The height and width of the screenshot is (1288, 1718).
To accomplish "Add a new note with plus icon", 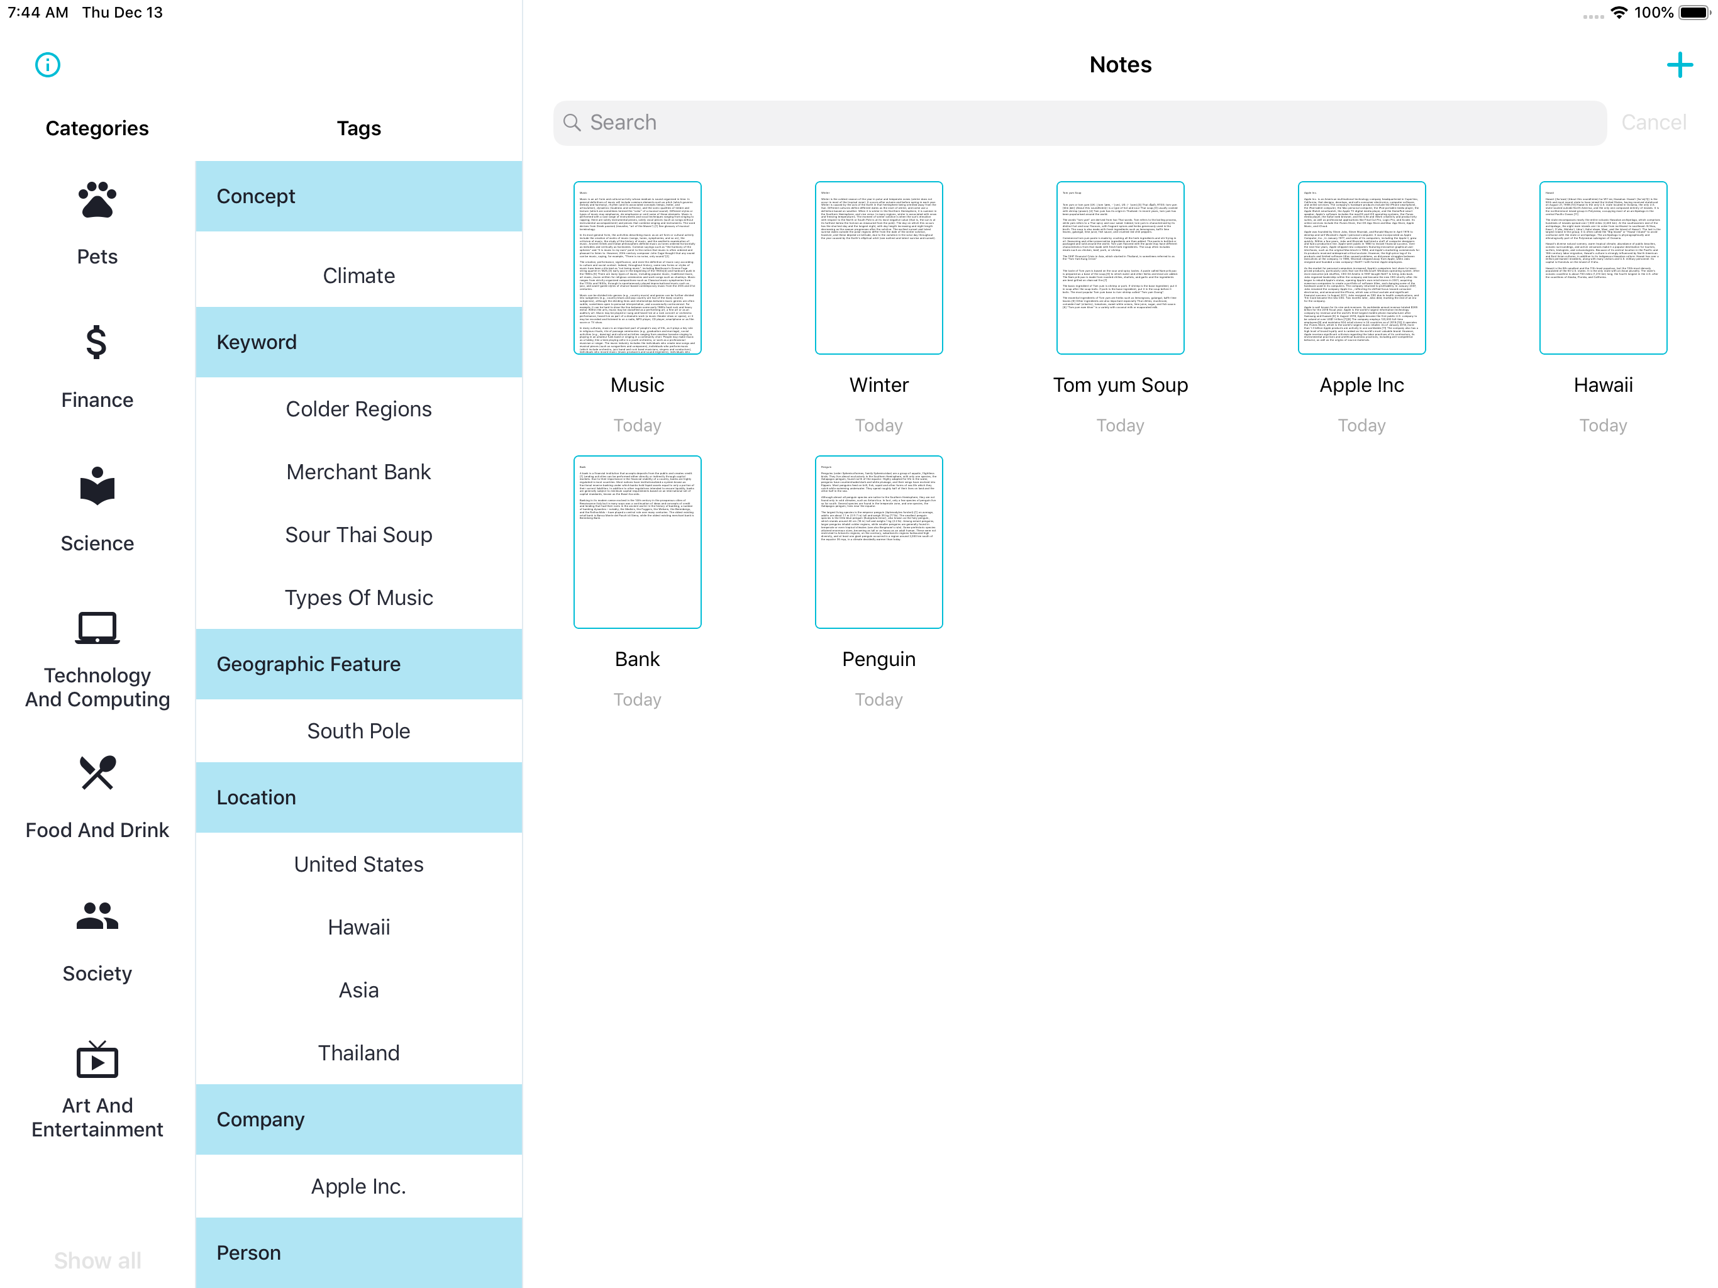I will pyautogui.click(x=1679, y=65).
